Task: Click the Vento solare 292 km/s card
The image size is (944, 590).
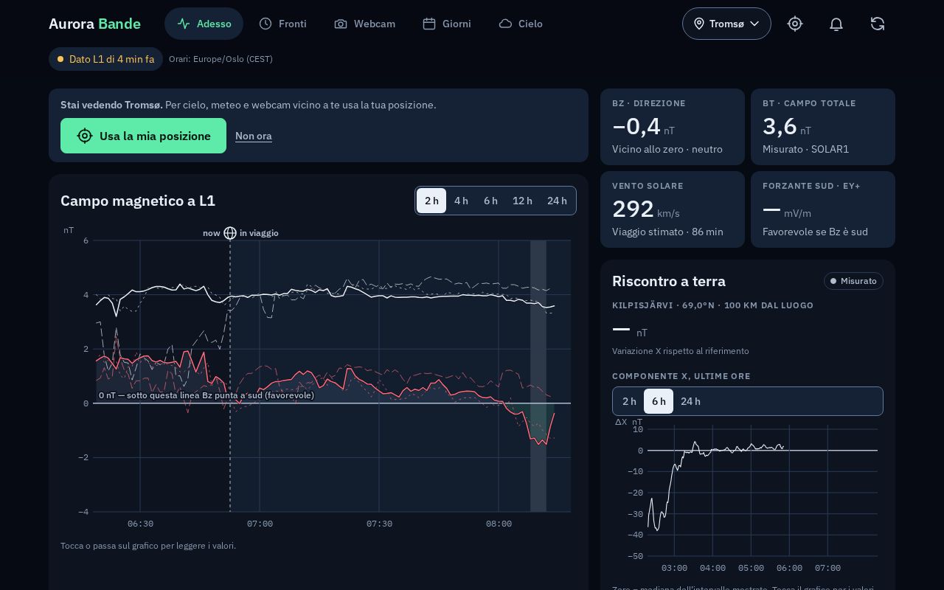Action: coord(673,209)
